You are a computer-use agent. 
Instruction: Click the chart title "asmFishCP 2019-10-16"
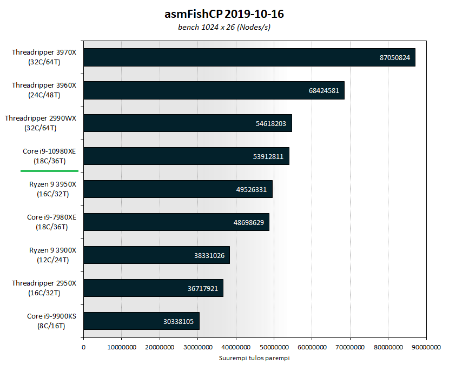(224, 14)
